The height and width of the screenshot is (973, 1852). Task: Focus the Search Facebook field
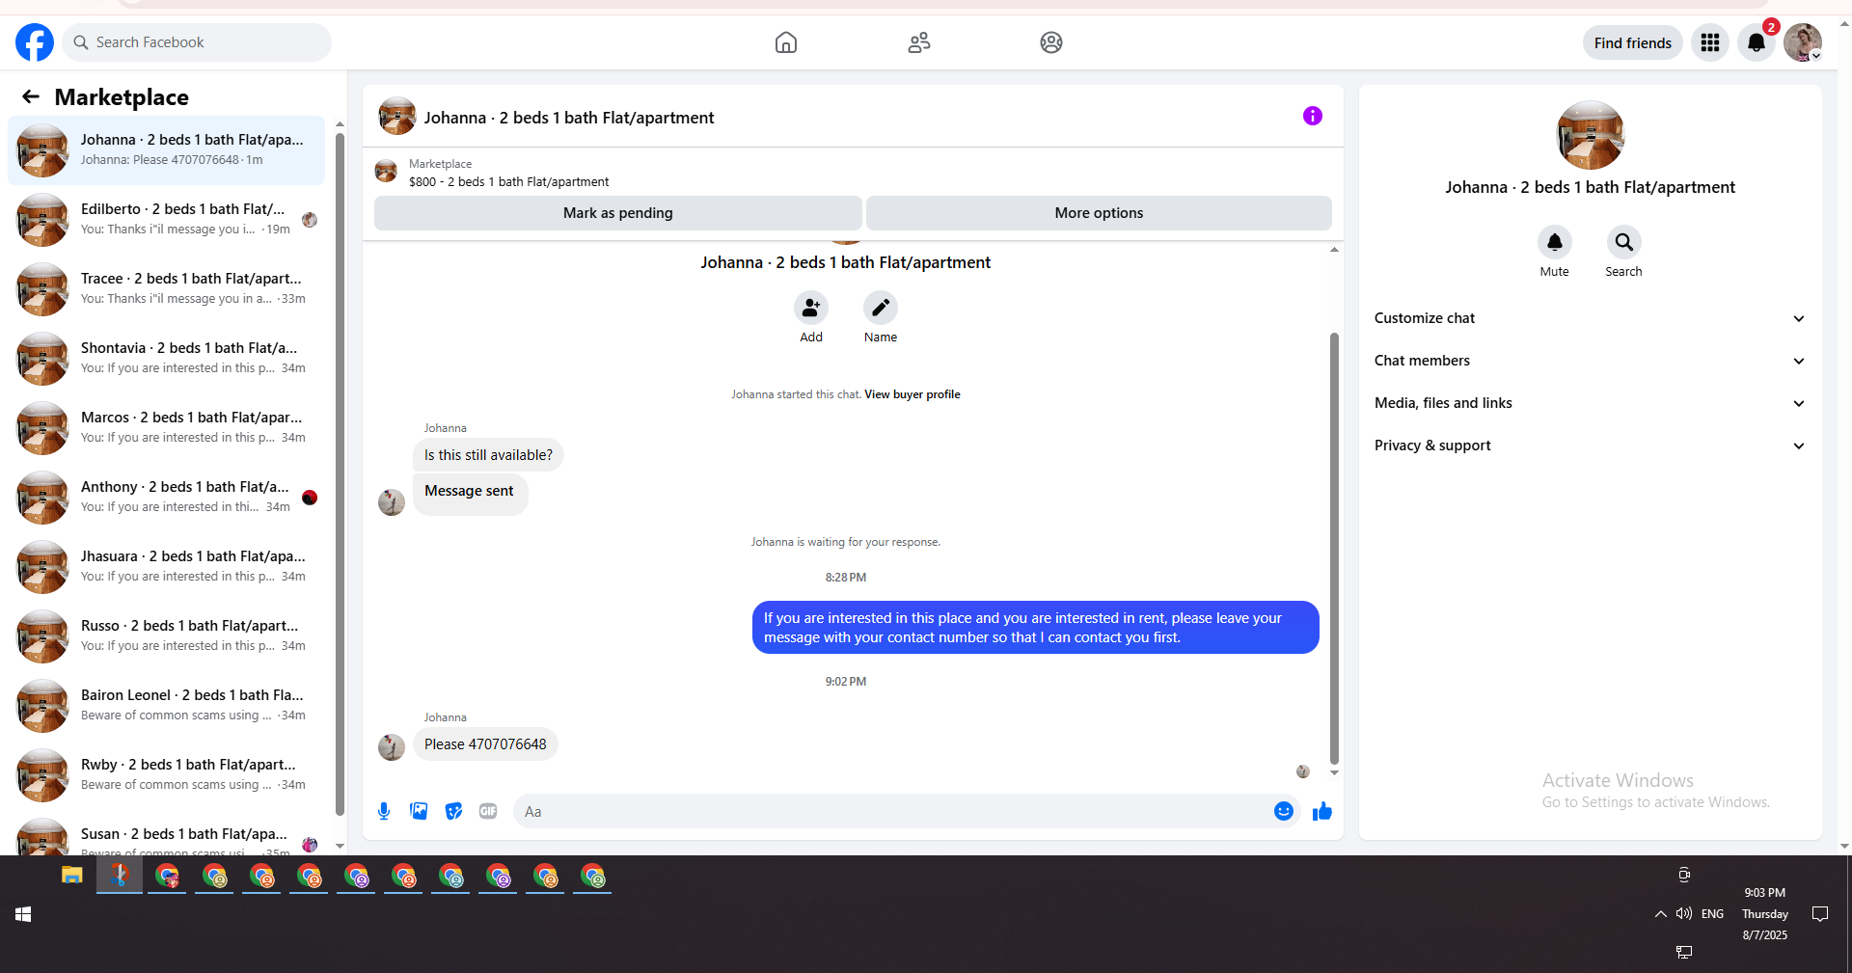point(197,42)
